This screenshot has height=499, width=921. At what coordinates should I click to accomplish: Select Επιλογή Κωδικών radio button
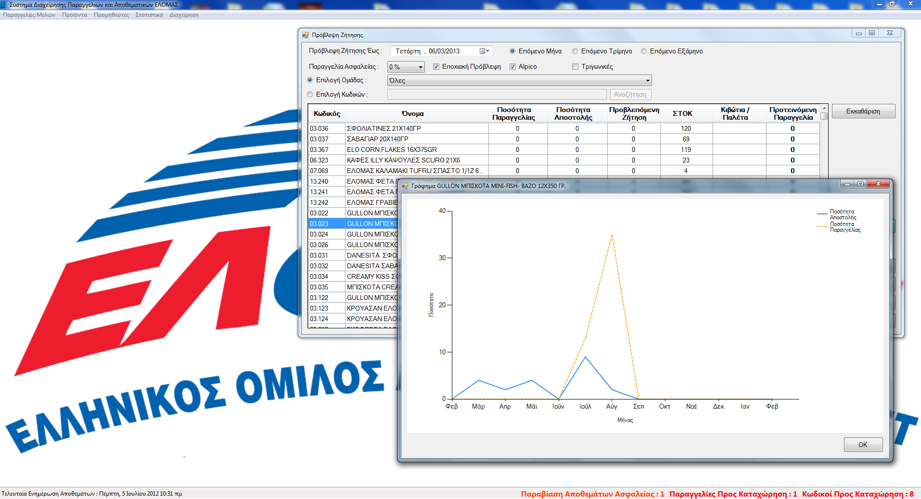pos(310,94)
